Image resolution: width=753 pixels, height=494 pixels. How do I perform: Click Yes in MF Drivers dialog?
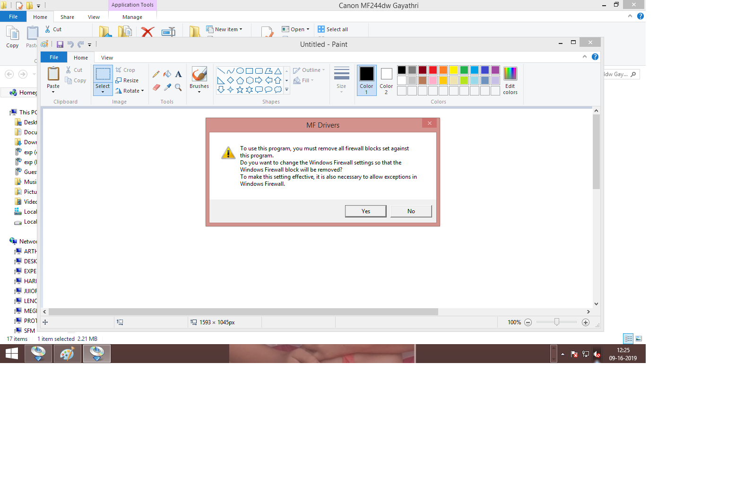366,211
